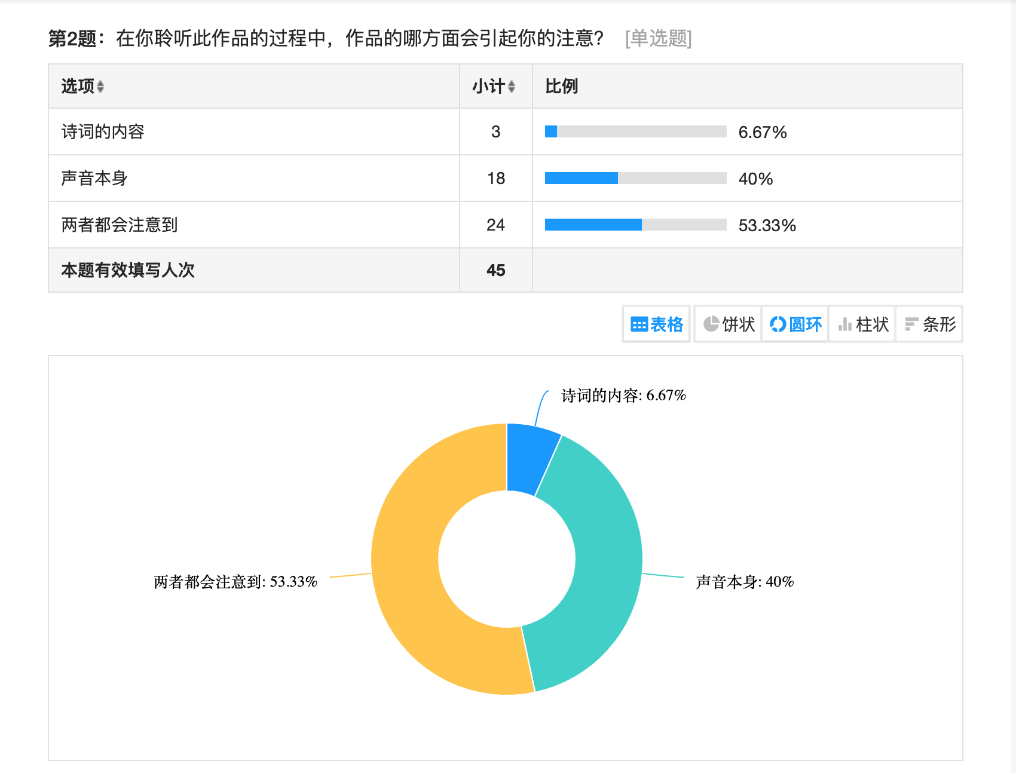Switch to 饼状 chart view
Image resolution: width=1016 pixels, height=773 pixels.
pos(739,324)
